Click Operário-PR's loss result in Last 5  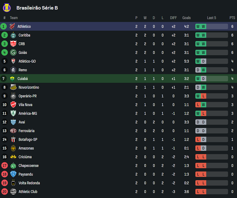pos(203,96)
